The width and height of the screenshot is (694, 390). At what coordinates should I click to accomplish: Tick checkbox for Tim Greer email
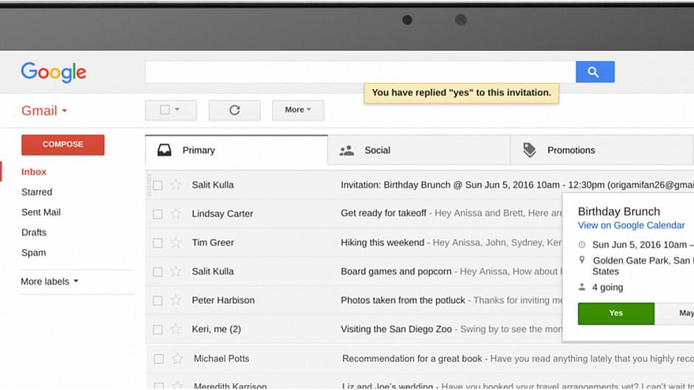click(x=157, y=243)
